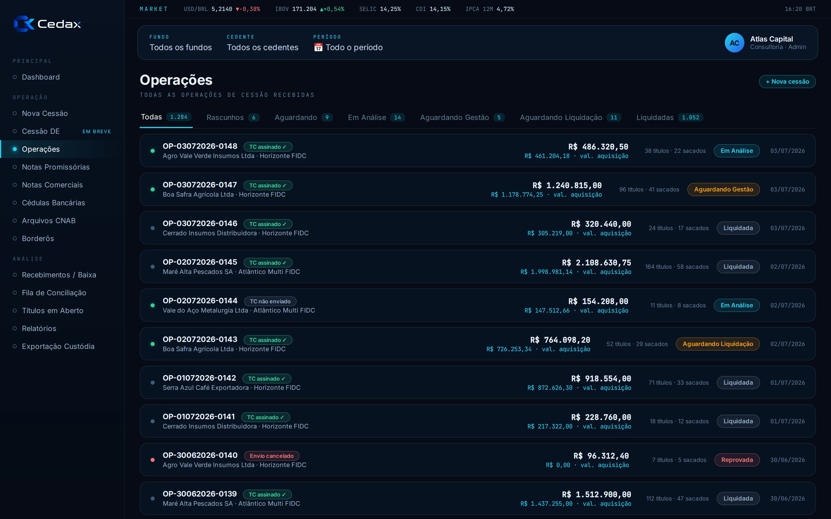The image size is (831, 519).
Task: Open Nova Cessão in sidebar
Action: [x=62, y=113]
